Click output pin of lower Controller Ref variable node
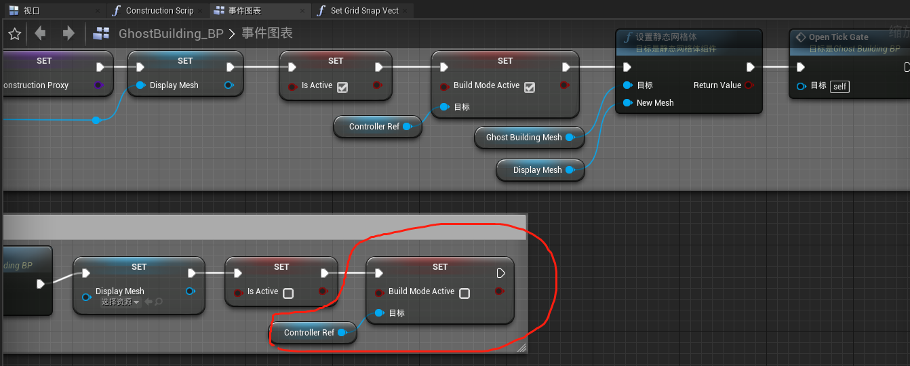This screenshot has width=910, height=366. 343,333
